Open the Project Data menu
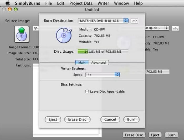Image resolution: width=184 pixels, height=140 pixels. click(81, 3)
